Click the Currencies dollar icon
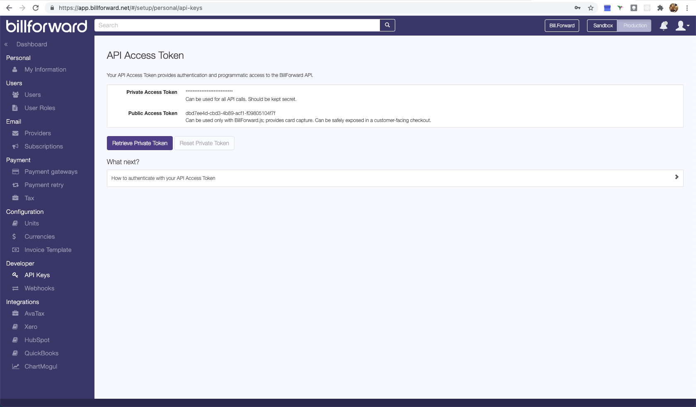The height and width of the screenshot is (407, 696). (14, 237)
